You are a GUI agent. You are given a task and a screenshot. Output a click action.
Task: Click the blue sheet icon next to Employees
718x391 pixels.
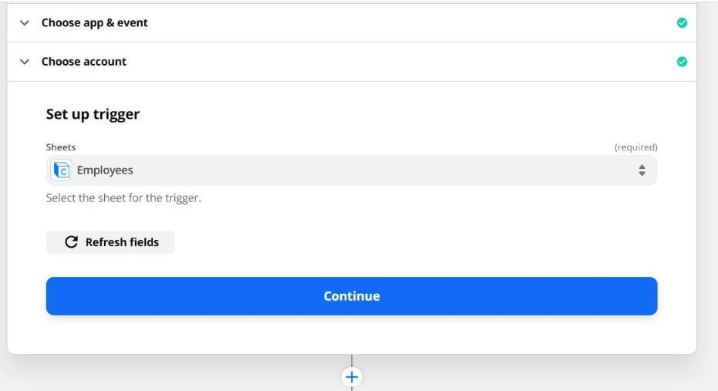[x=62, y=170]
